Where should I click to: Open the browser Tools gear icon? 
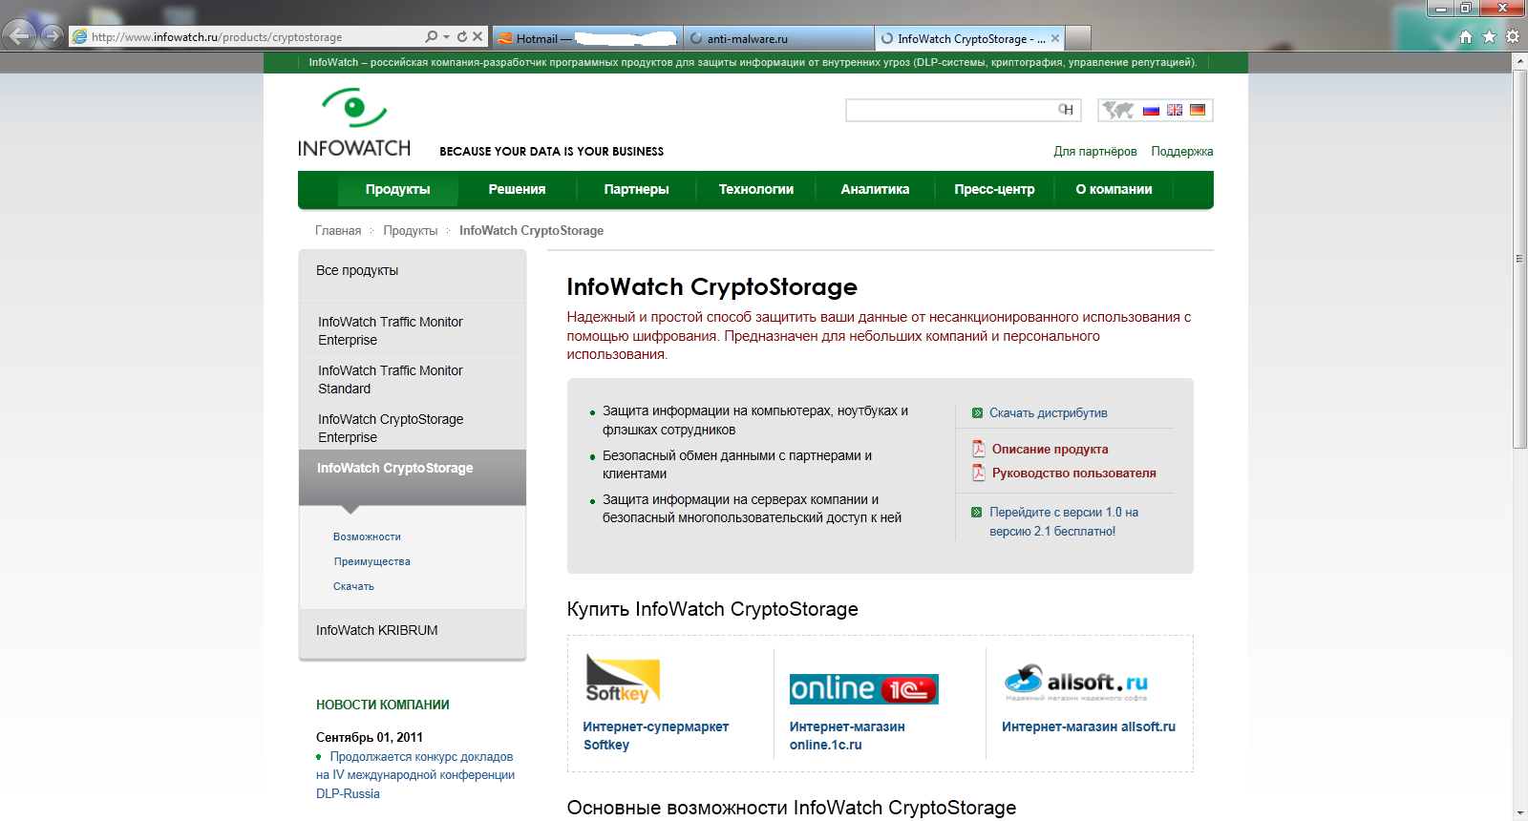pyautogui.click(x=1512, y=36)
